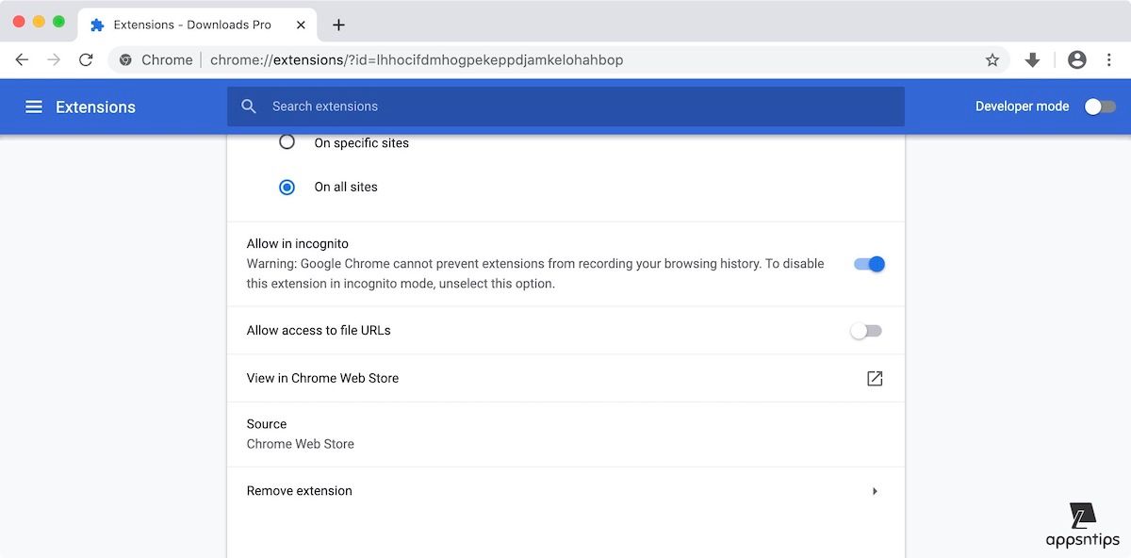Viewport: 1131px width, 558px height.
Task: Expand the Remove extension arrow
Action: click(875, 491)
